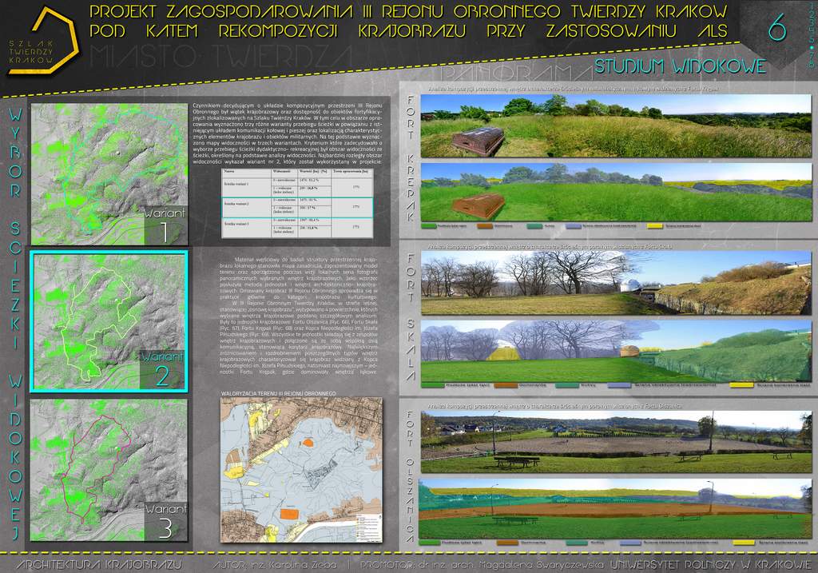
Task: Click the lower Fort Olszanica analysis panorama
Action: pyautogui.click(x=615, y=509)
